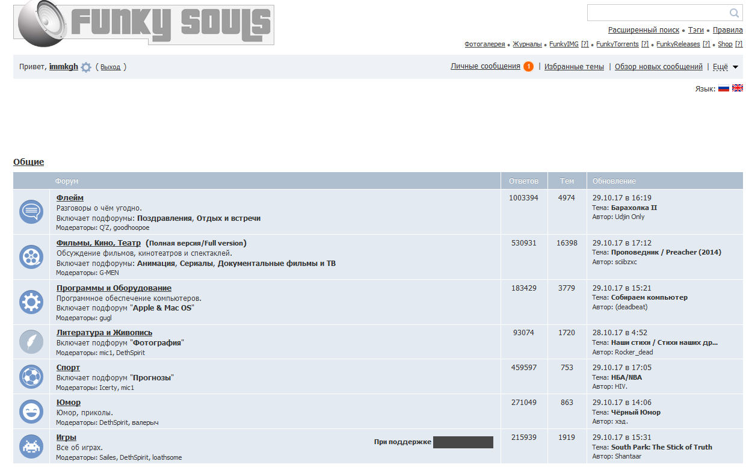
Task: Click the smiley face icon for Юмор
Action: pyautogui.click(x=31, y=412)
